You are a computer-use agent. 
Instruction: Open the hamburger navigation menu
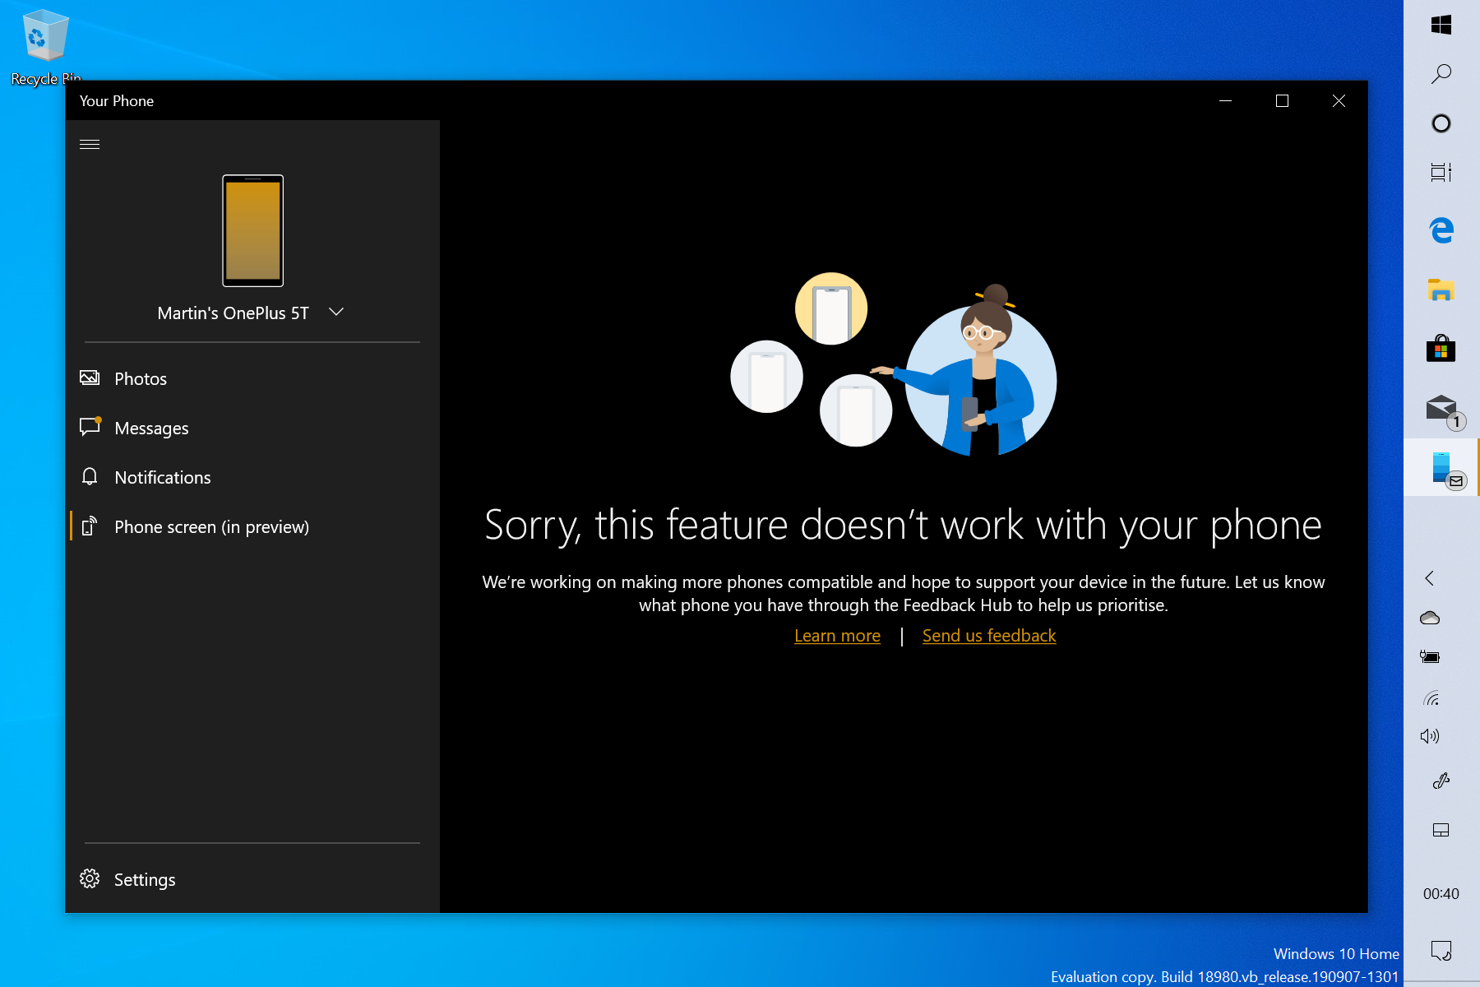[90, 143]
